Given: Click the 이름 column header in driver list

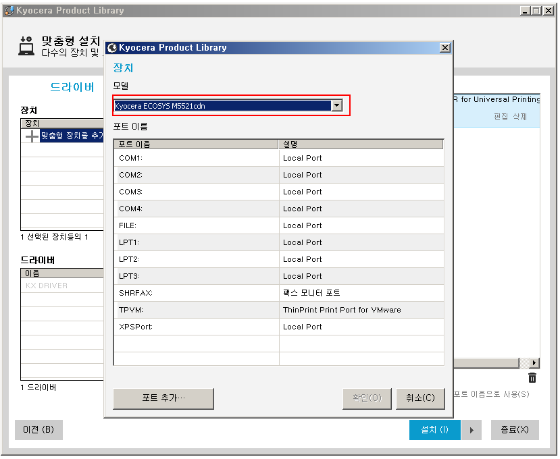Looking at the screenshot, I should coord(63,273).
